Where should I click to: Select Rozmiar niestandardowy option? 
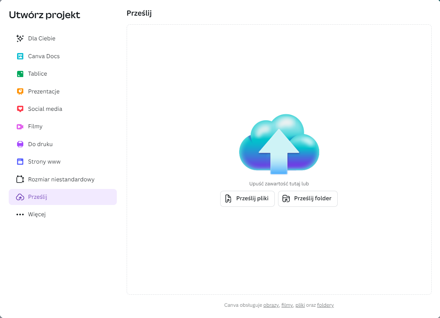[63, 179]
